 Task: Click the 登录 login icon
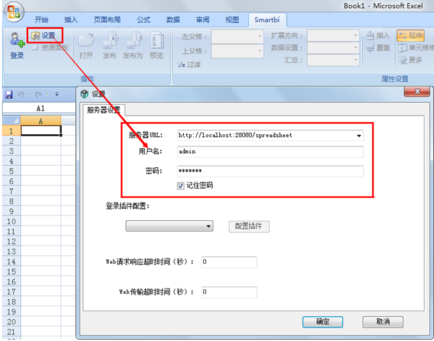tap(17, 43)
